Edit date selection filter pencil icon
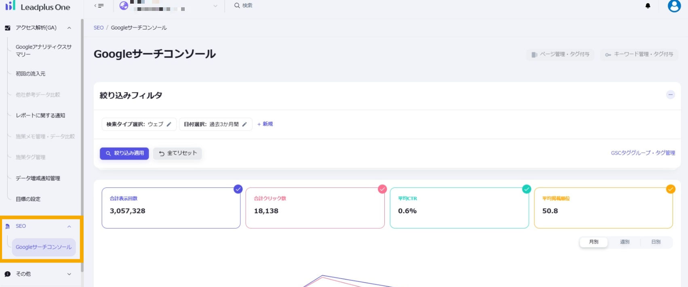688x287 pixels. coord(245,124)
